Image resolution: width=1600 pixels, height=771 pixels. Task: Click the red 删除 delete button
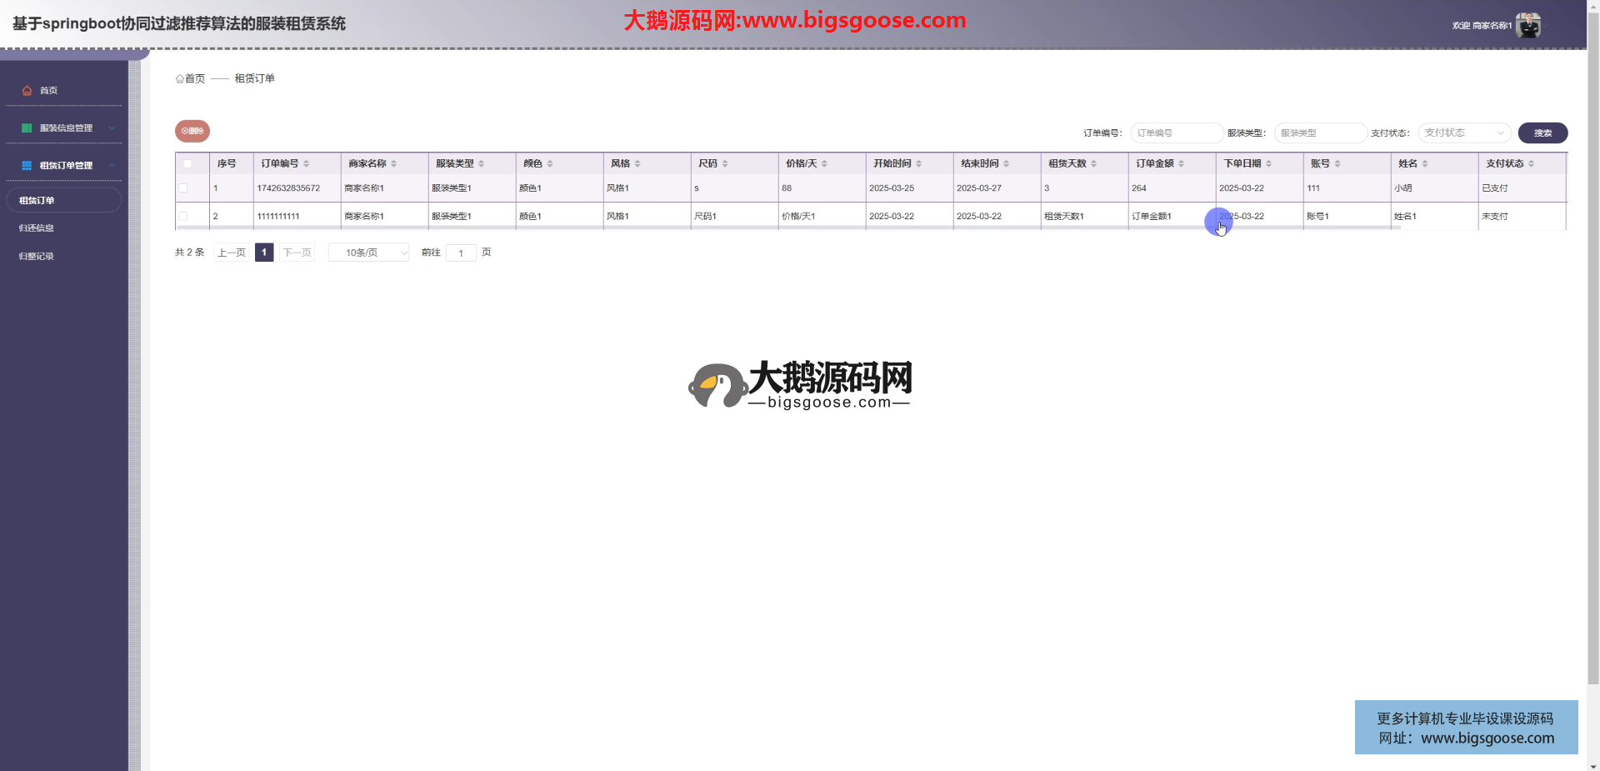point(192,131)
